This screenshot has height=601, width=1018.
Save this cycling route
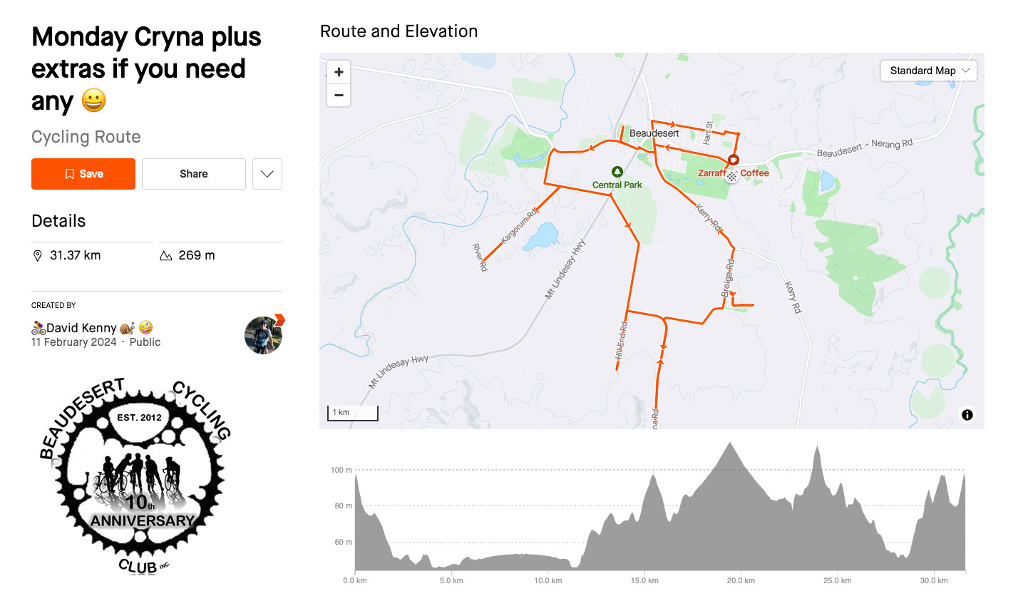(x=83, y=174)
